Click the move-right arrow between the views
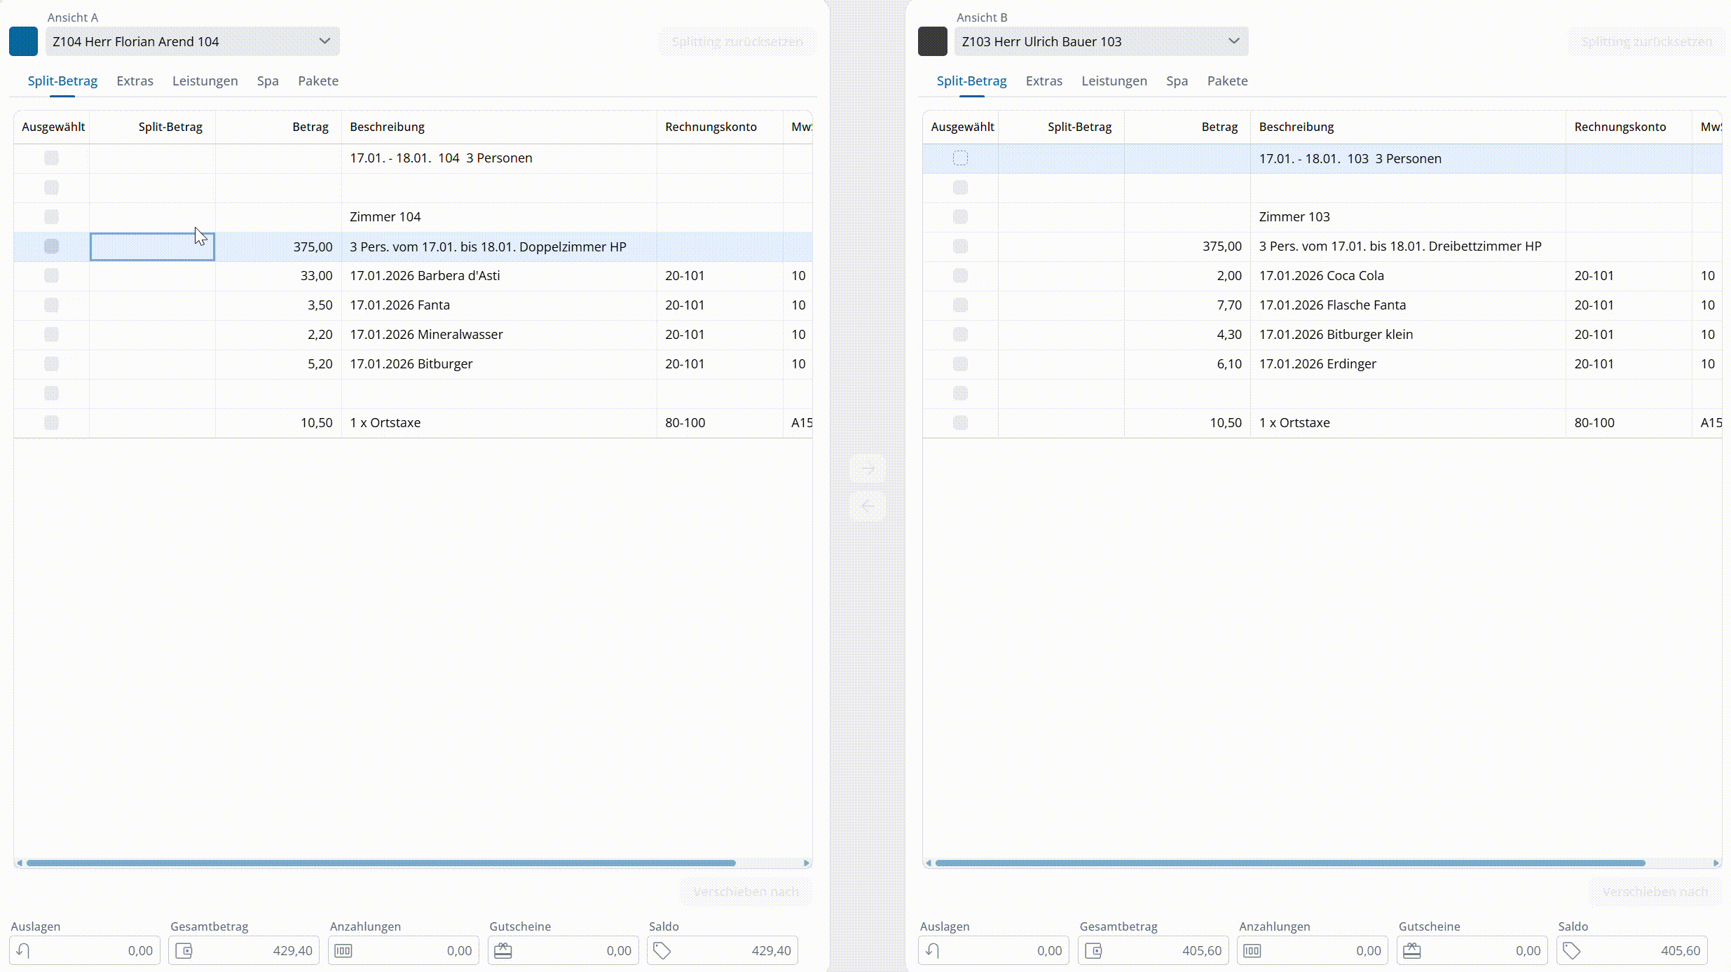Screen dimensions: 1731x972 [x=868, y=468]
